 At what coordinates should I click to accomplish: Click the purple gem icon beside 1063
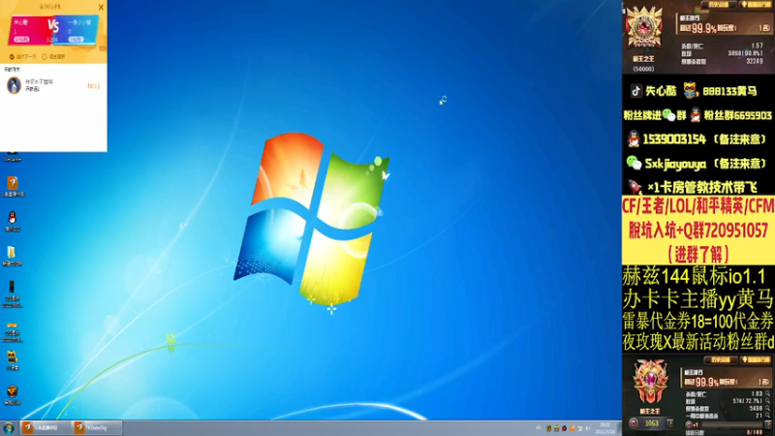[x=634, y=423]
